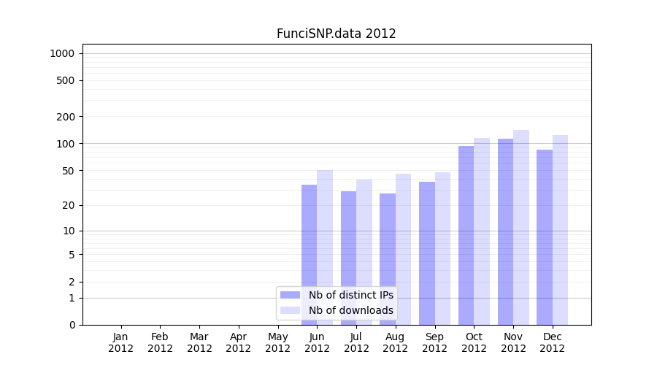Click the 'Nb of distinct IPs' legend text
The height and width of the screenshot is (365, 657).
pyautogui.click(x=350, y=295)
